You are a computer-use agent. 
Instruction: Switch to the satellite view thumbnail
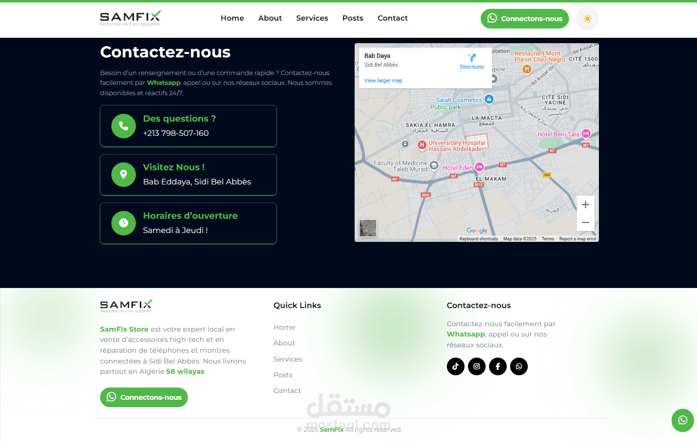pyautogui.click(x=368, y=228)
